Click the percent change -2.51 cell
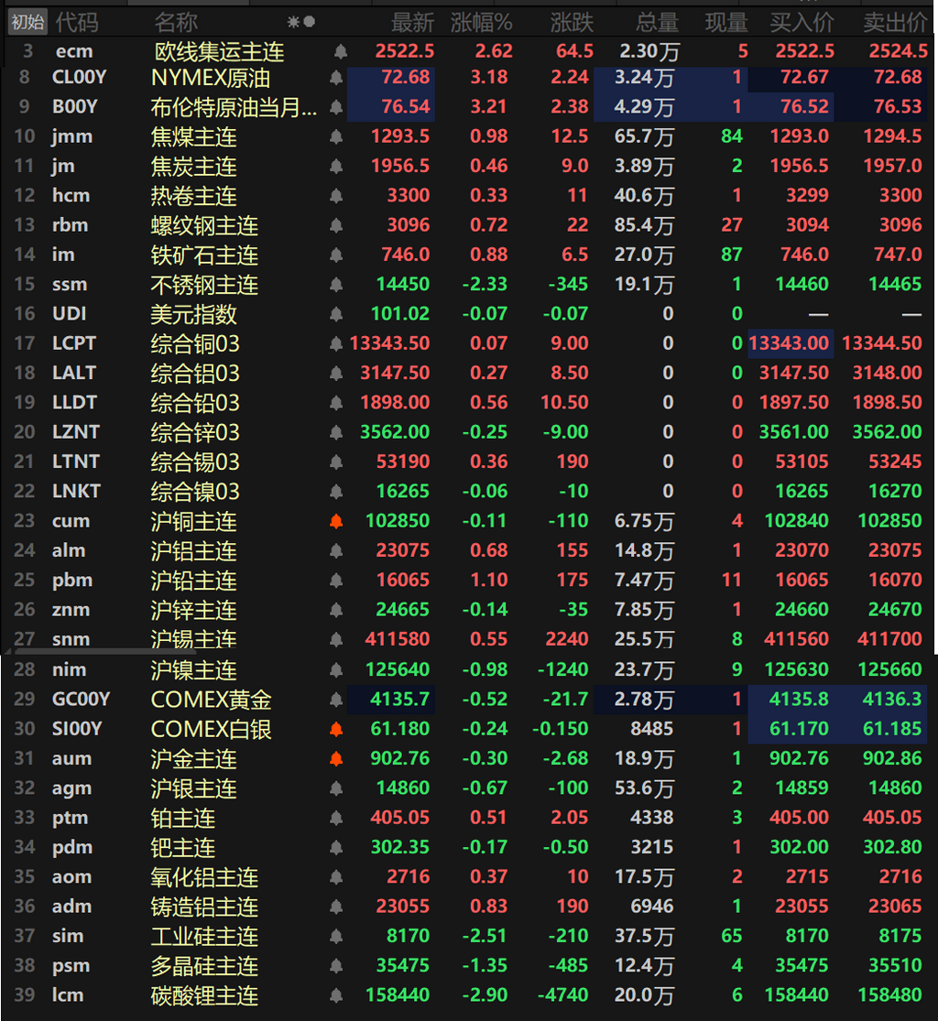The height and width of the screenshot is (1021, 938). [485, 937]
